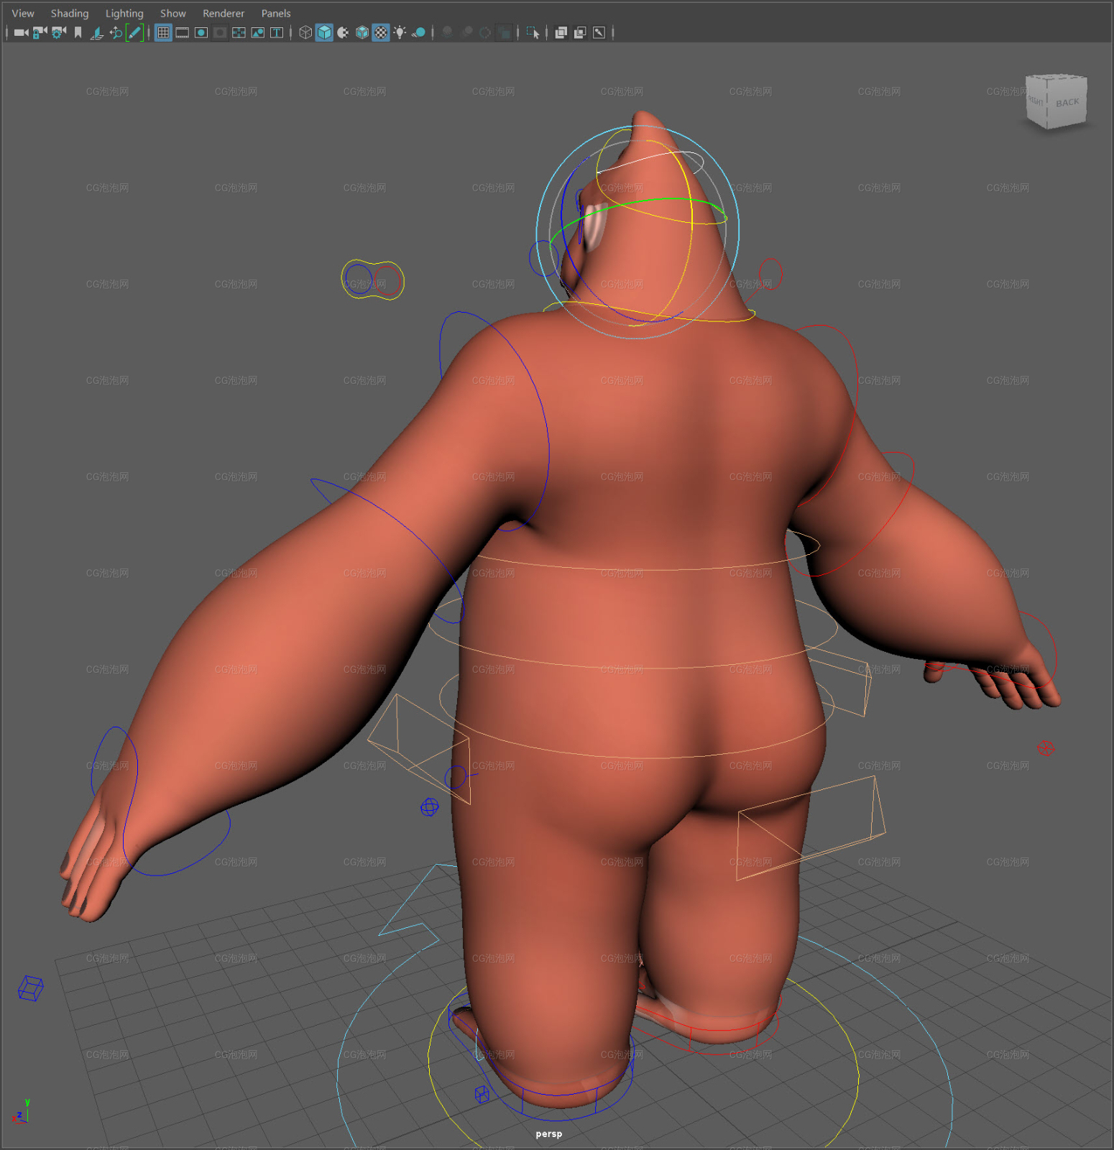Expand the Lighting menu

(124, 13)
